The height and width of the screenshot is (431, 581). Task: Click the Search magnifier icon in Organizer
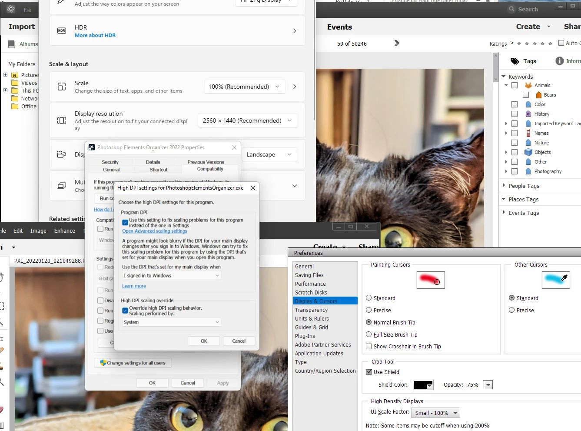pos(511,9)
